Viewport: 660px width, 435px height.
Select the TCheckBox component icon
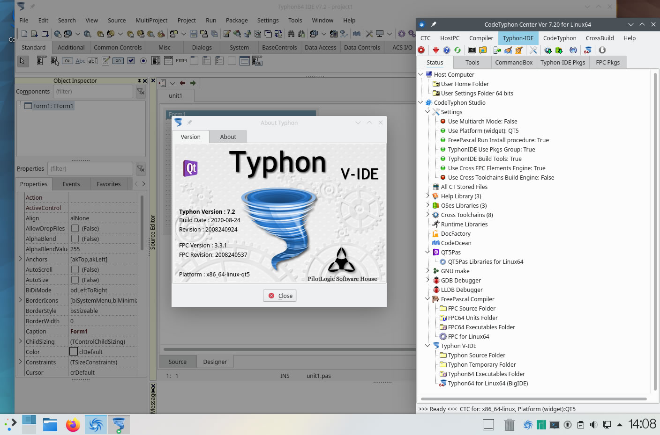point(131,61)
